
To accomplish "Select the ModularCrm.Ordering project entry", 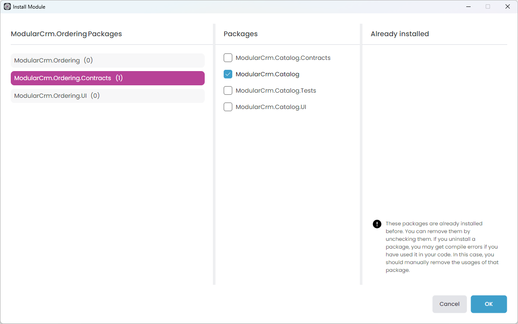I will (x=107, y=60).
